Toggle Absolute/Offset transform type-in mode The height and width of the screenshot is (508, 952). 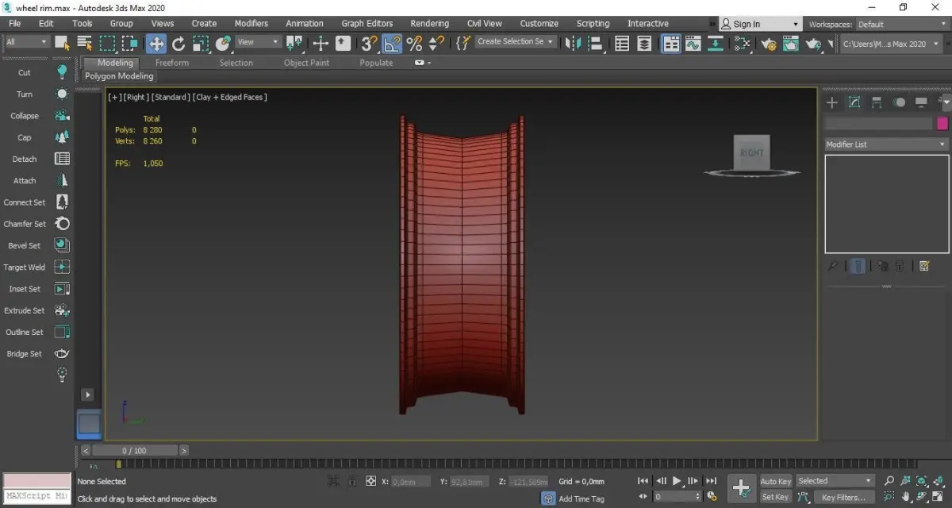pos(370,481)
